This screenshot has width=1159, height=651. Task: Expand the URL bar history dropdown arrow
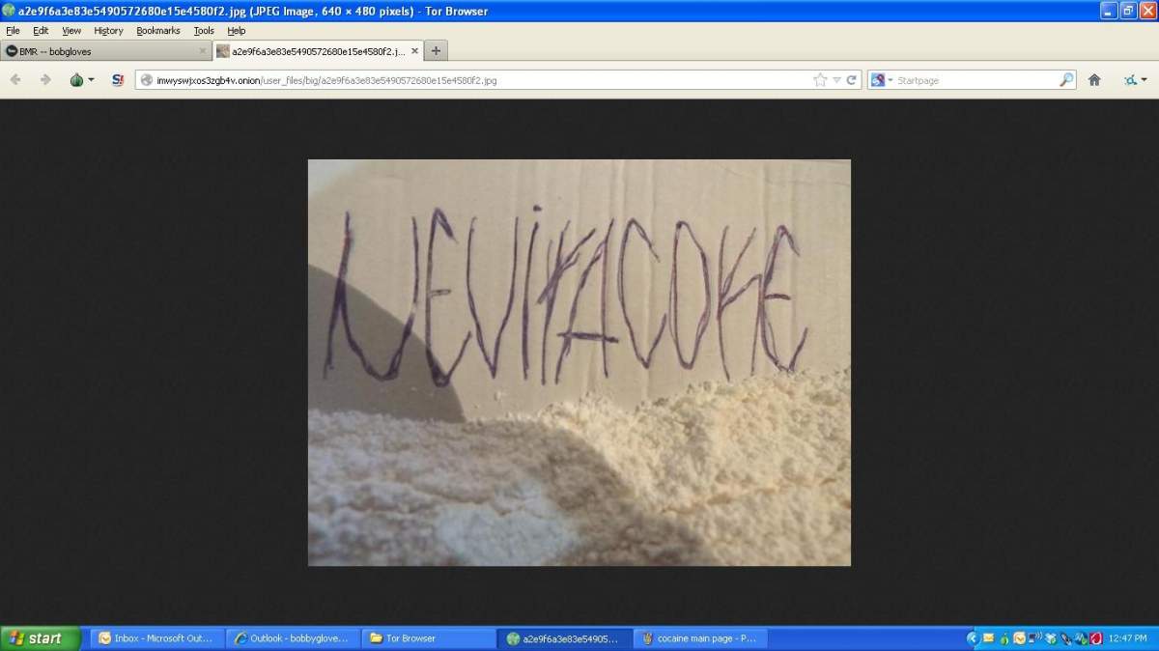(x=836, y=80)
